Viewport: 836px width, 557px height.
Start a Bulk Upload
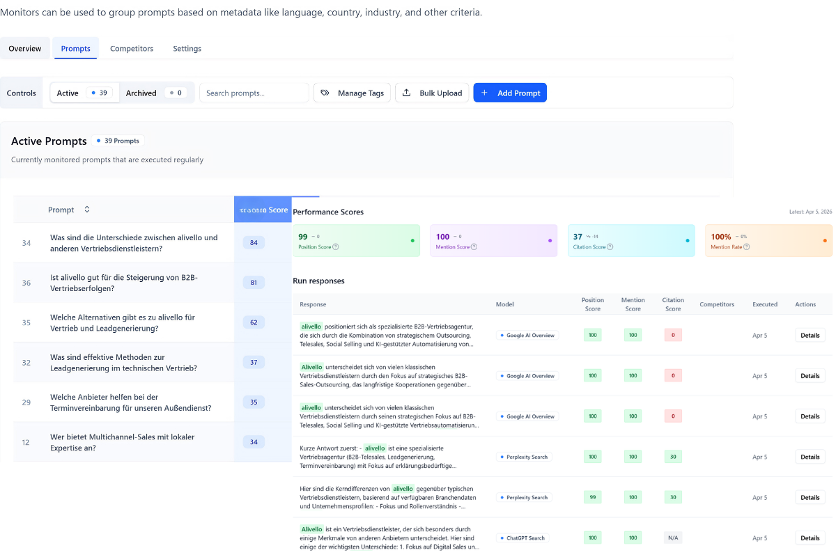pos(433,93)
